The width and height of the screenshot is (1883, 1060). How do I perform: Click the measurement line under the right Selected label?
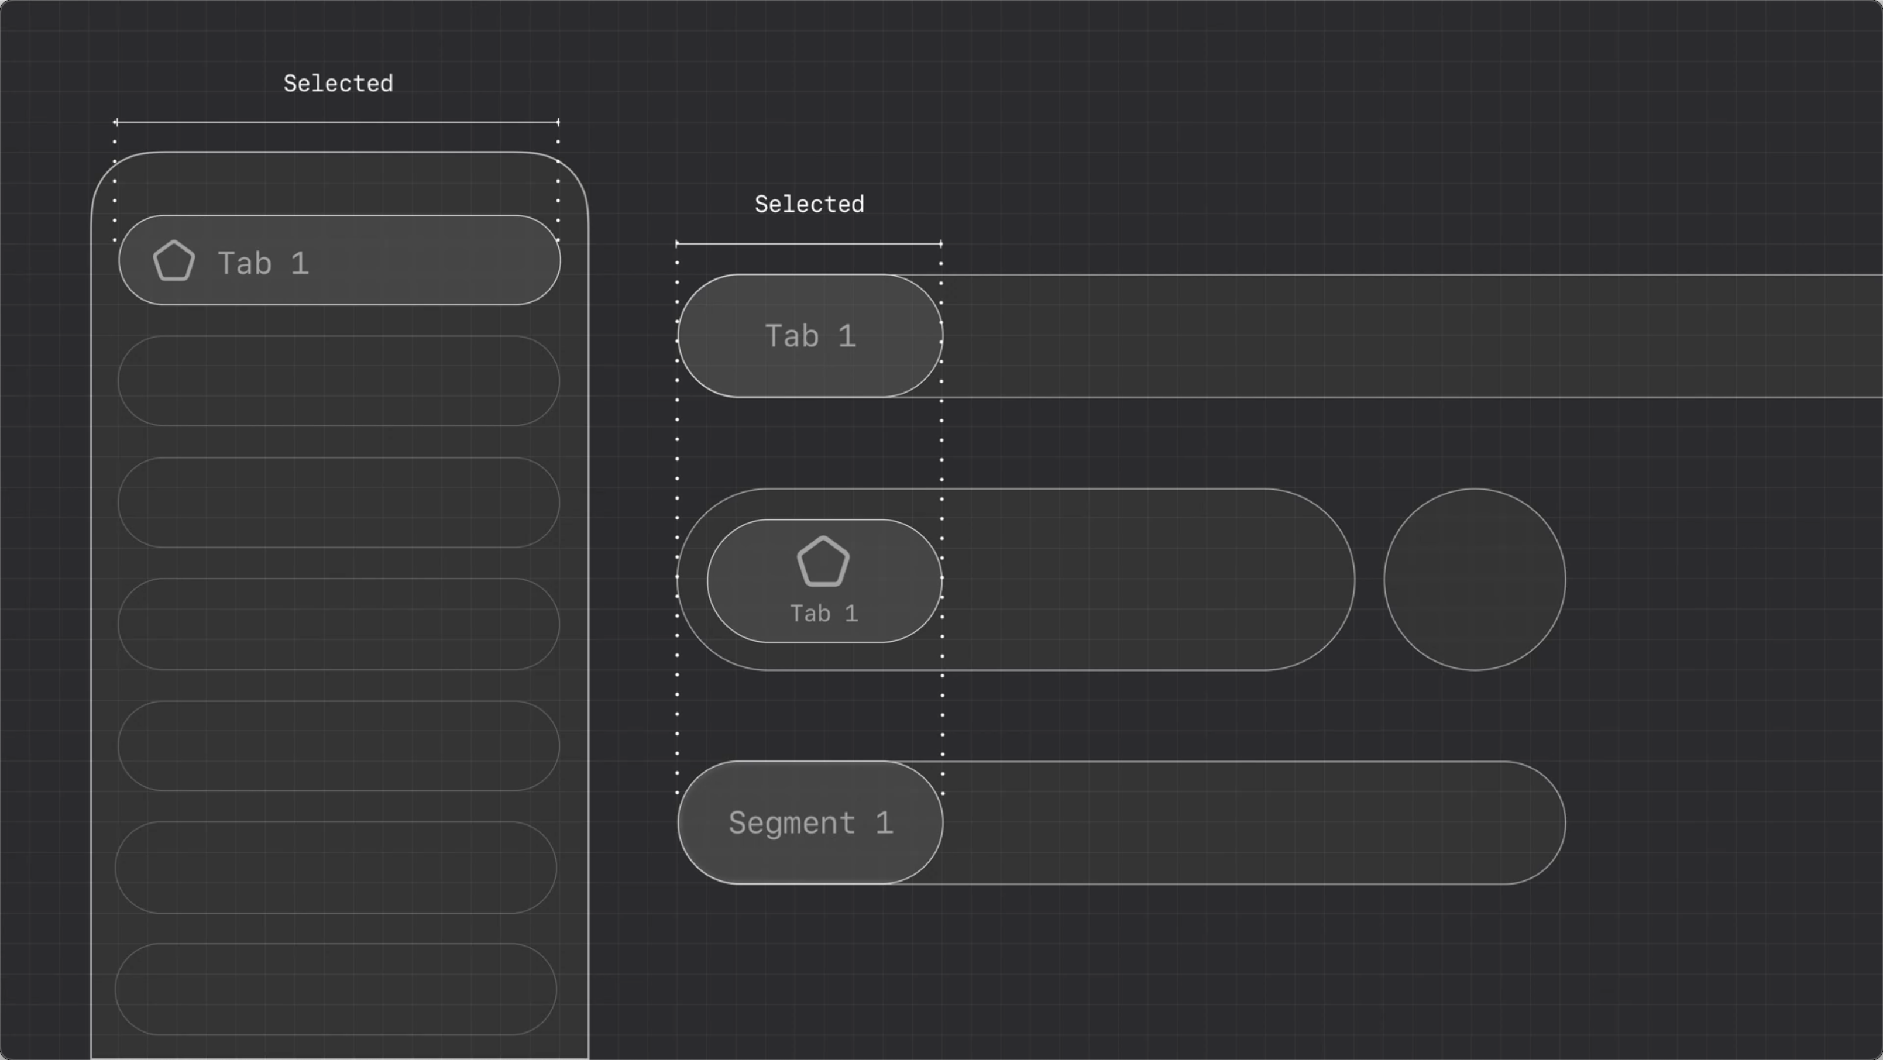[809, 243]
